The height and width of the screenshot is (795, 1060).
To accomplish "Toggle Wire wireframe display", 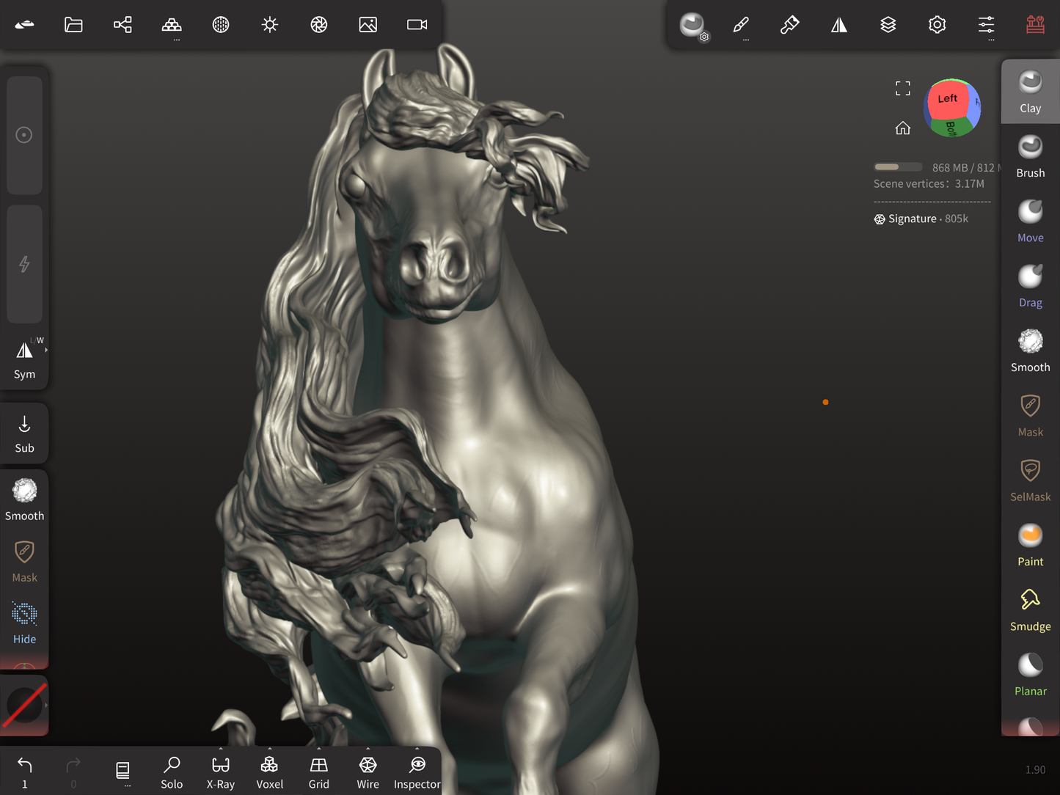I will (368, 772).
